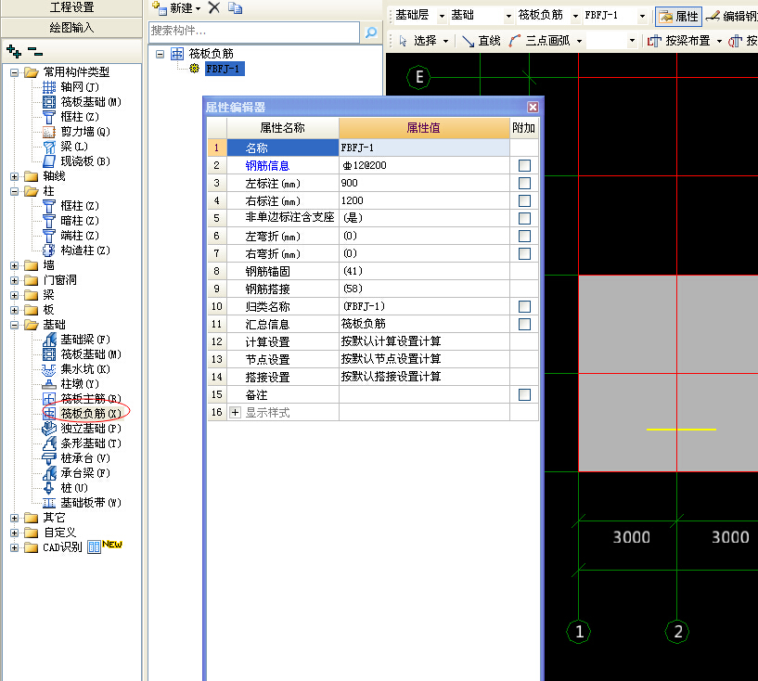Screen dimensions: 758x681
Task: Click the copy component icon
Action: (235, 7)
